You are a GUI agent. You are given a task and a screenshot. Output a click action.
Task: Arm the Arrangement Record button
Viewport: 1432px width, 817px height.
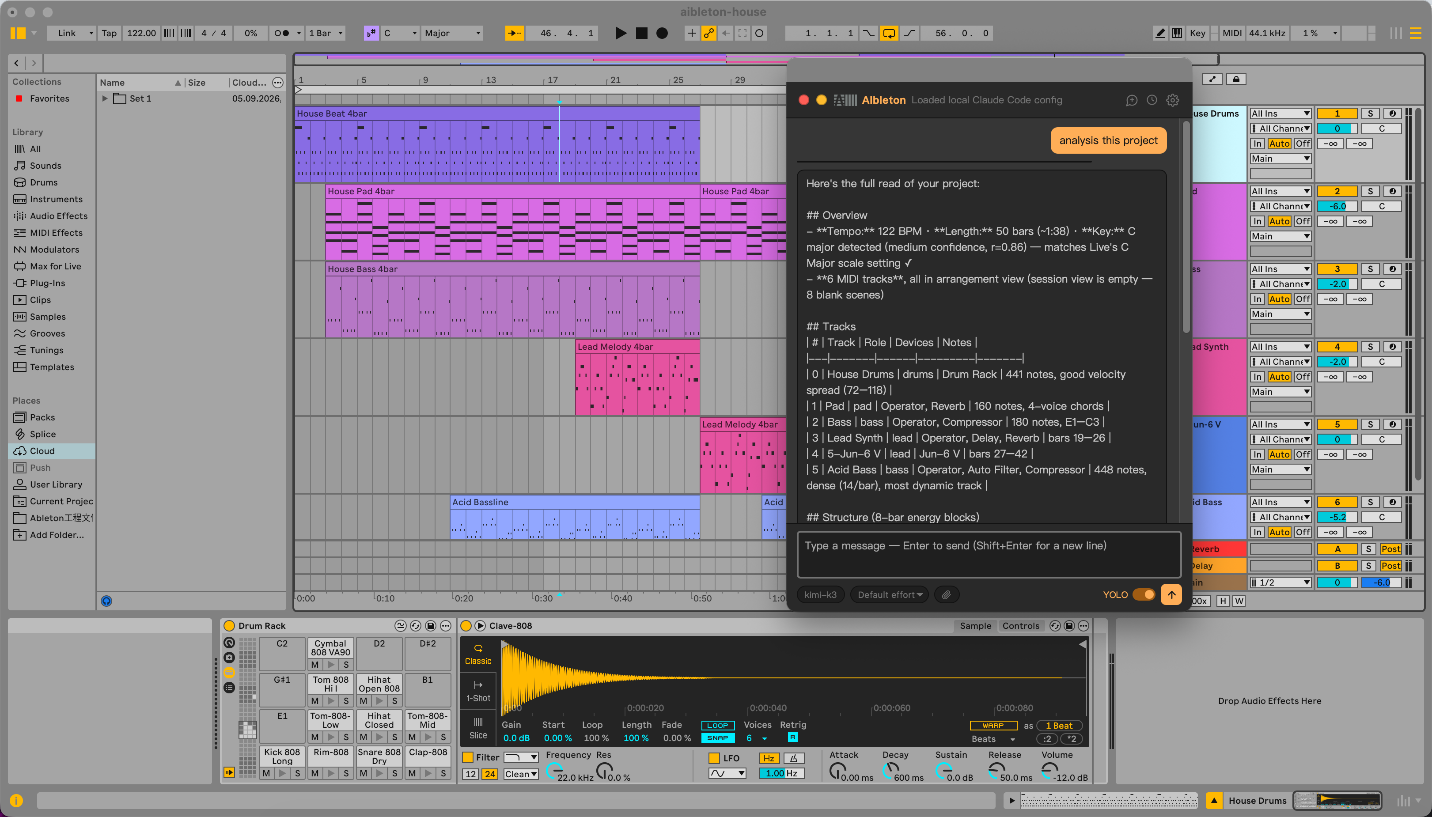pos(662,33)
